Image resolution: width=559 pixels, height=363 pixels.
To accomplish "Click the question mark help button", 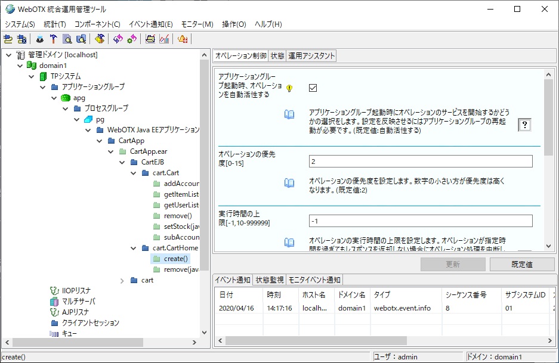I will 524,125.
